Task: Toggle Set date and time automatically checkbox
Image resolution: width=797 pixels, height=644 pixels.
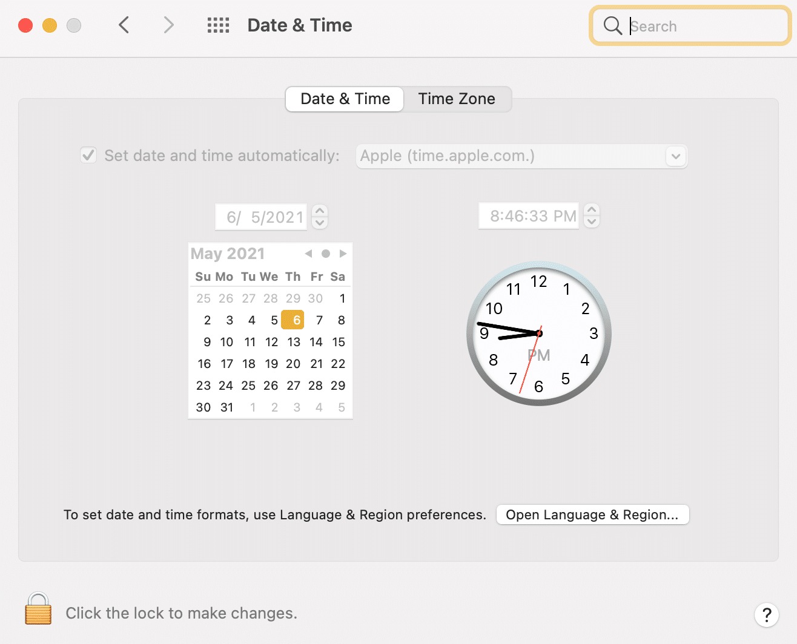Action: pos(88,156)
